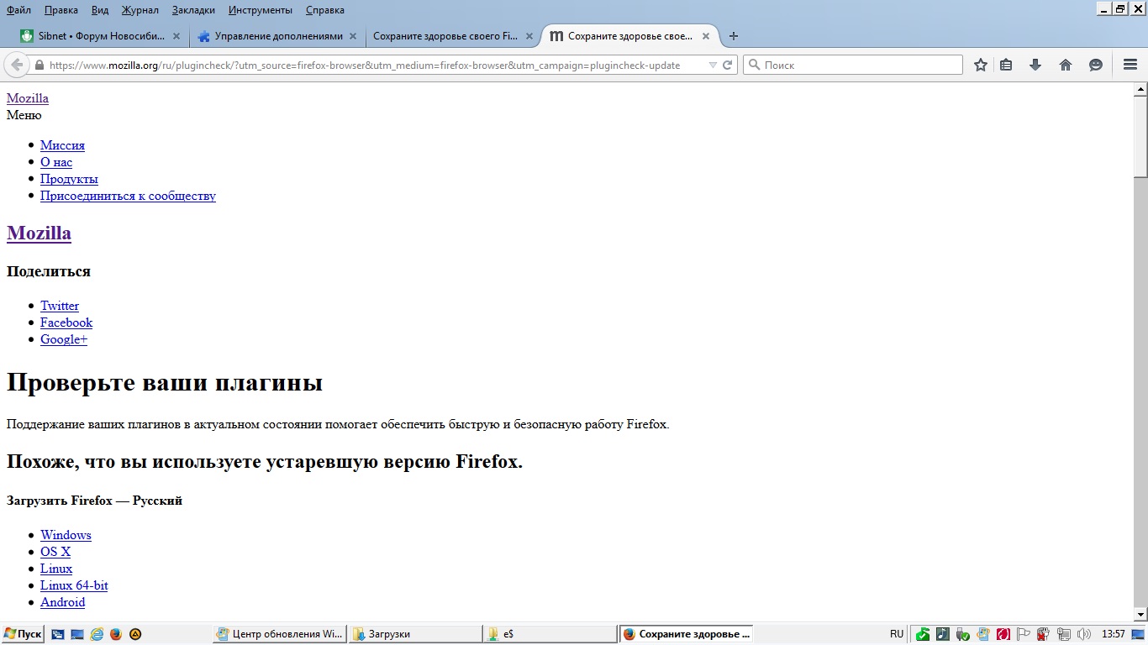Open the Журнал menu

[x=140, y=10]
